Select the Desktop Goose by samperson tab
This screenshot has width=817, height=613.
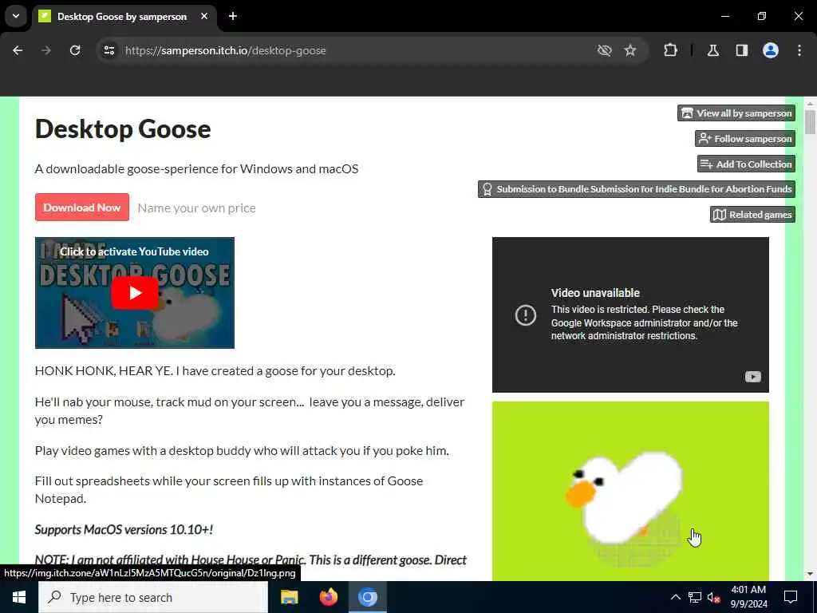tap(124, 17)
